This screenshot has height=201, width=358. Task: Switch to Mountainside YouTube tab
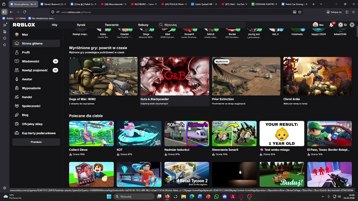coord(114,4)
